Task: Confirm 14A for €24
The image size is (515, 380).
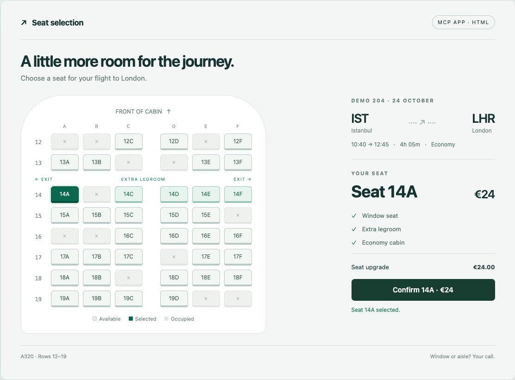Action: [x=423, y=290]
